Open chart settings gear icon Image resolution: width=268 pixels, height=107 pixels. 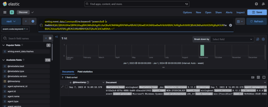click(x=263, y=39)
